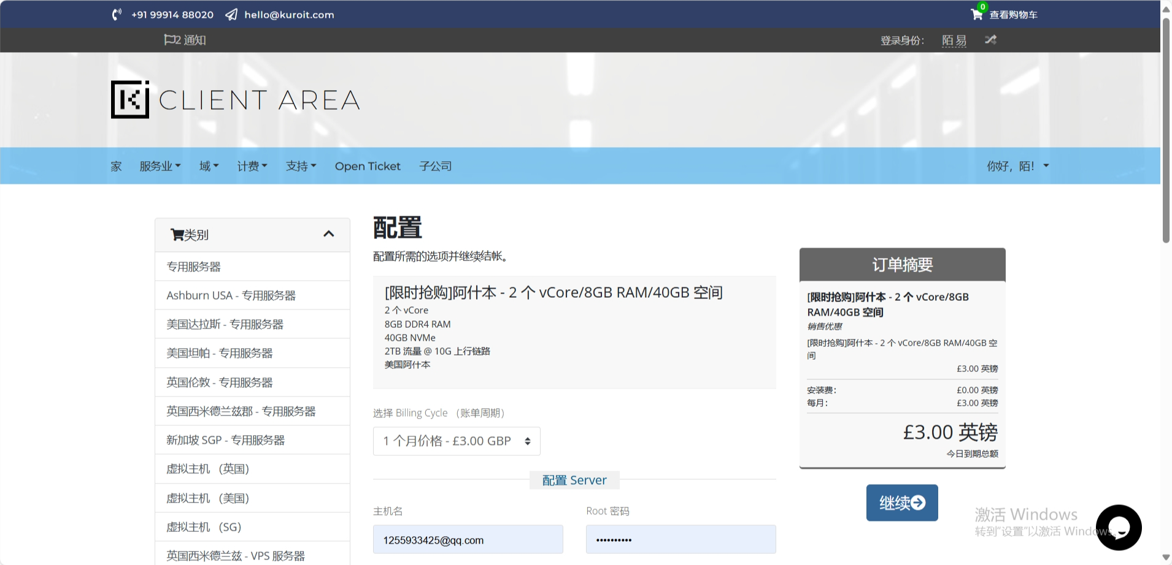Open the 计费 dropdown menu

pyautogui.click(x=252, y=165)
